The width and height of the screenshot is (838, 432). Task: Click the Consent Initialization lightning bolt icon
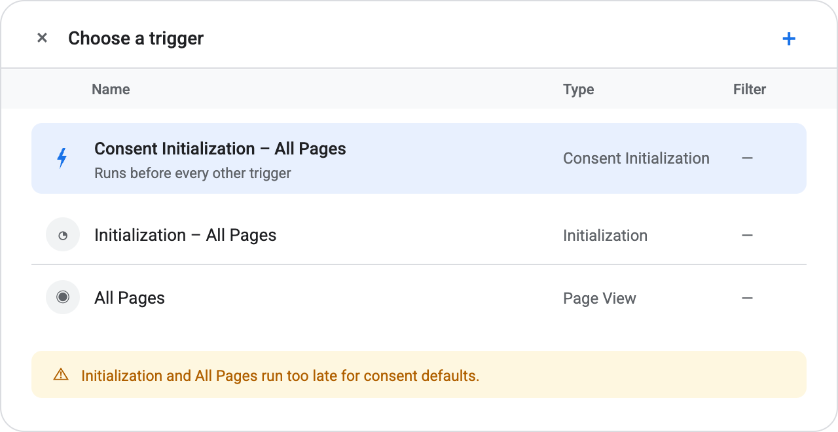62,158
